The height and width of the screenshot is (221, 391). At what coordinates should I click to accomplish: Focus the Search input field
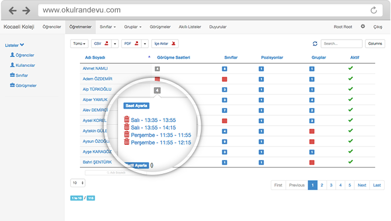click(x=341, y=44)
